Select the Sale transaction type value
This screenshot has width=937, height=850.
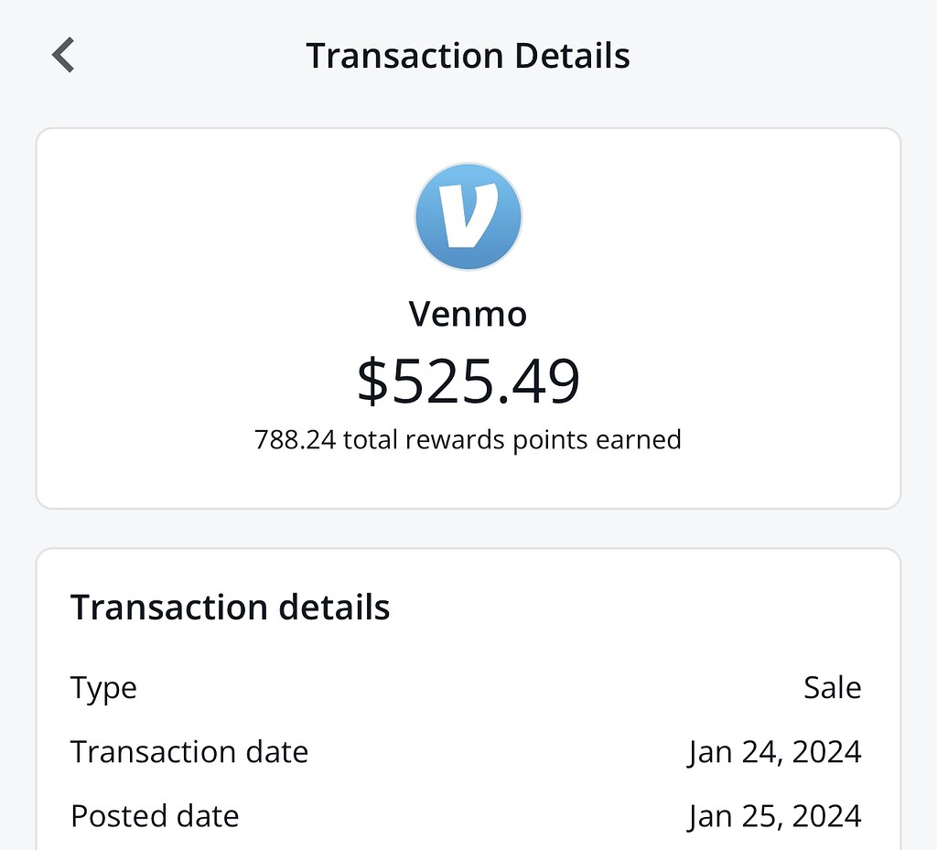pos(832,687)
